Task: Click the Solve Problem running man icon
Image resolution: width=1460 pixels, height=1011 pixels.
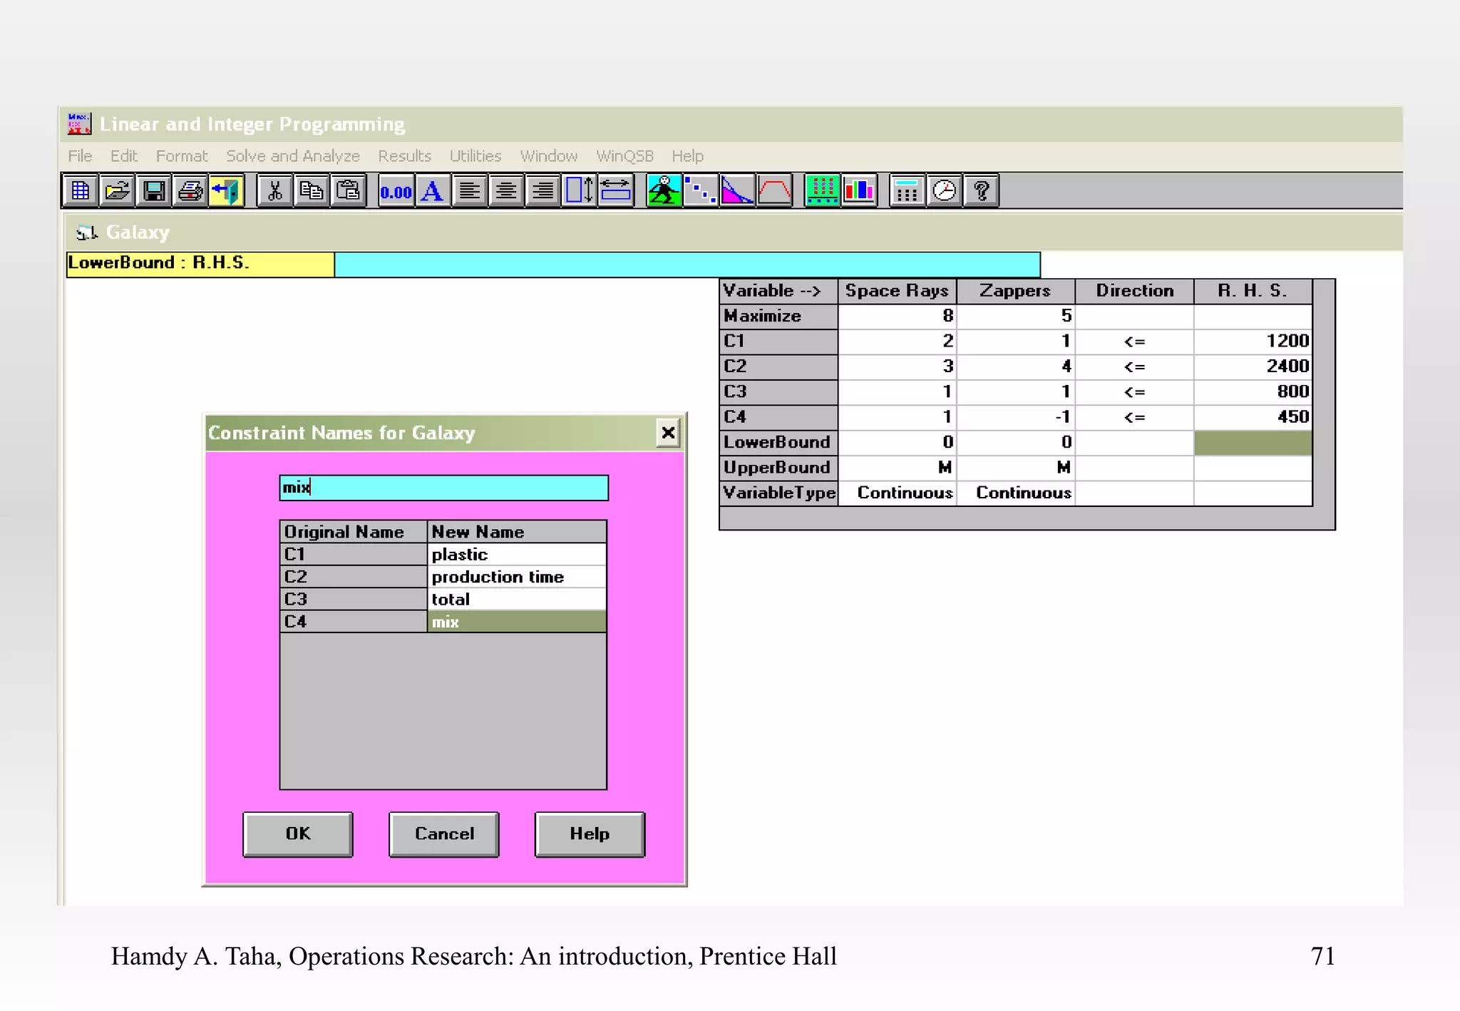Action: coord(664,191)
